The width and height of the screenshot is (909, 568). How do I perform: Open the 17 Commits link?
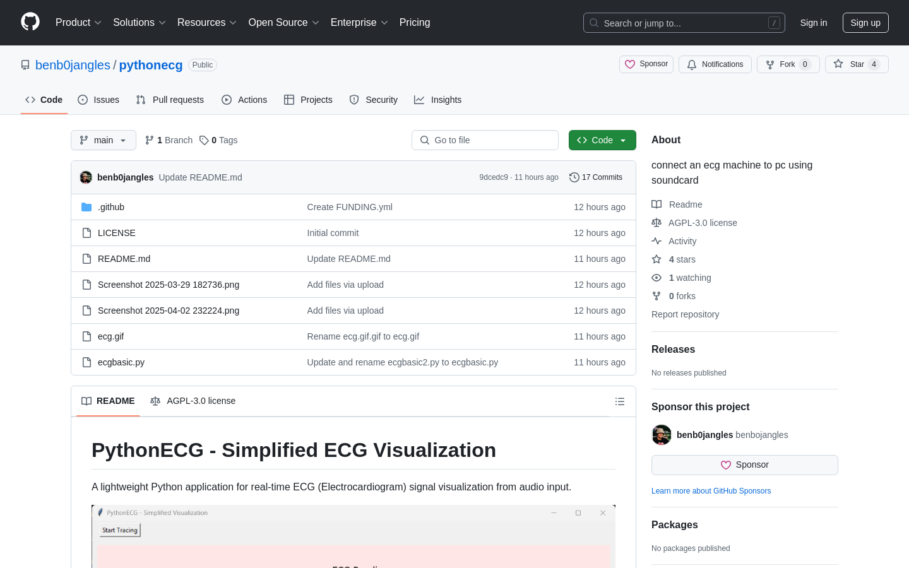coord(596,177)
